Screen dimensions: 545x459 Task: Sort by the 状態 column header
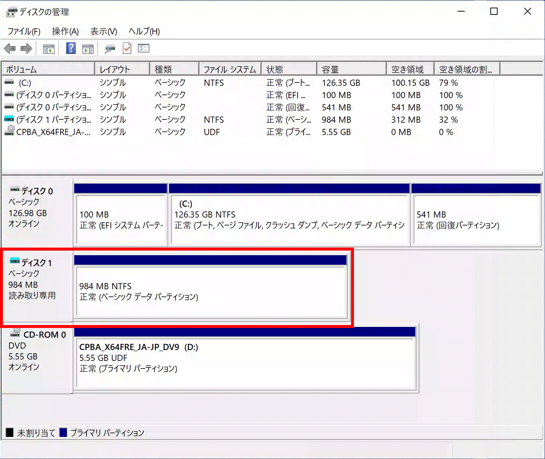tap(290, 69)
